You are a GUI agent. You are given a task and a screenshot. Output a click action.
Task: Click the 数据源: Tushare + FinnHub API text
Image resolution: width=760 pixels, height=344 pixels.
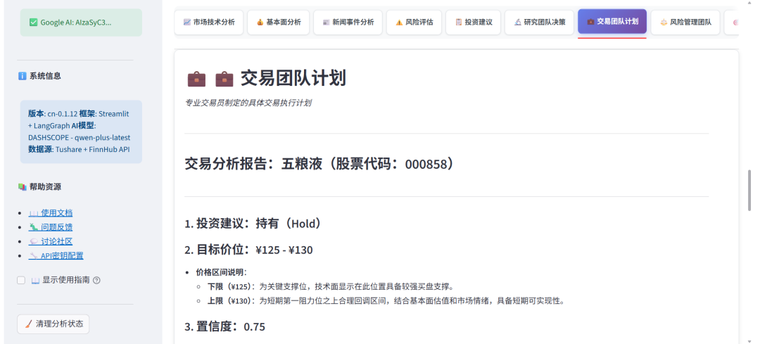(x=79, y=150)
